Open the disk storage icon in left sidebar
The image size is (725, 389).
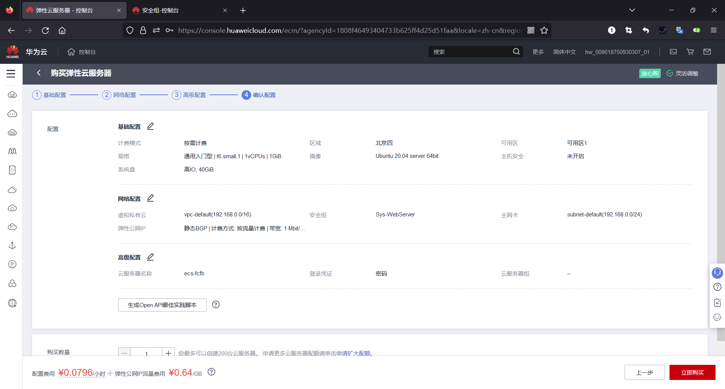[12, 170]
